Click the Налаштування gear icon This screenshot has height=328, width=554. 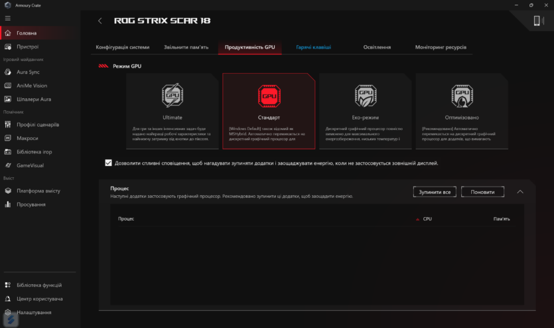point(8,313)
